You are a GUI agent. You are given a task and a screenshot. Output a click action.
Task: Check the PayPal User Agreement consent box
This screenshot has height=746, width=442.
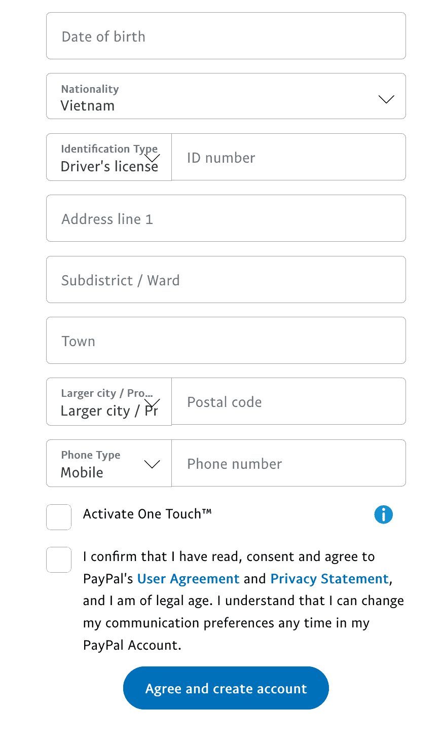(x=59, y=559)
